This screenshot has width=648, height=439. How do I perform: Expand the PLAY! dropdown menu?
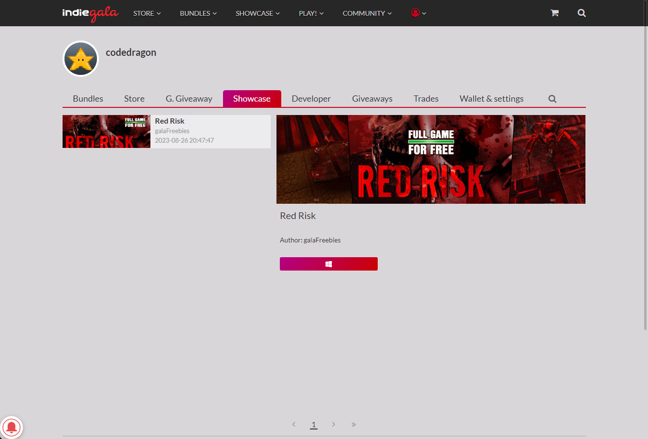point(311,13)
